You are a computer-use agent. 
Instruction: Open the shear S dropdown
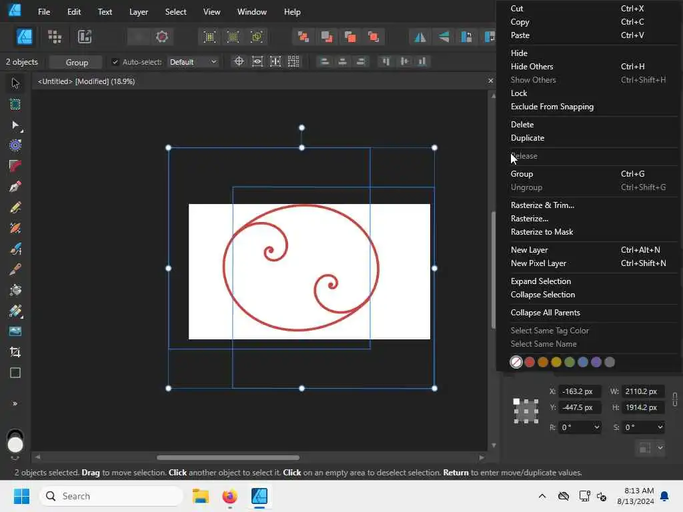pyautogui.click(x=660, y=427)
